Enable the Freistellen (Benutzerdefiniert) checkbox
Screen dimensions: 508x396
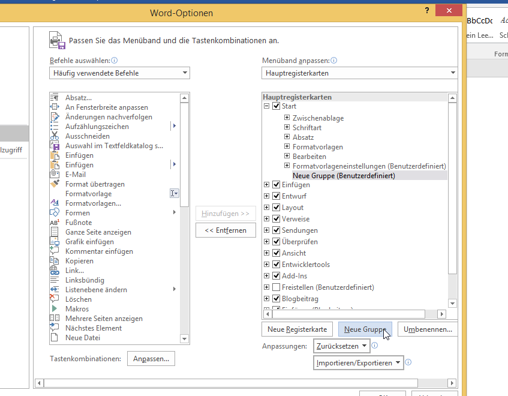276,287
